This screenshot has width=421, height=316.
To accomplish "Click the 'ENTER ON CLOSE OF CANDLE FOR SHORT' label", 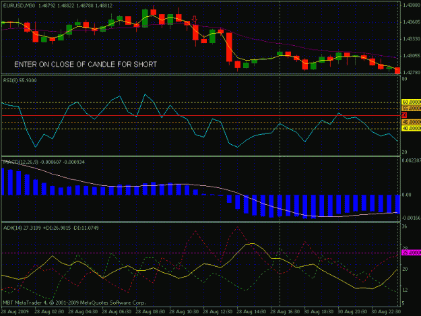I will [x=86, y=65].
